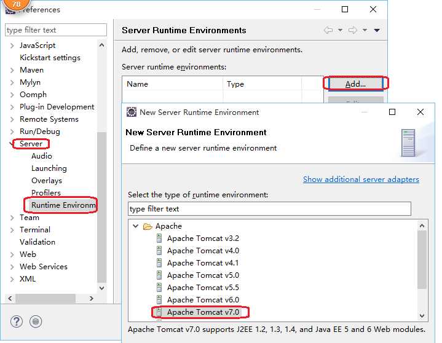Open the preferences view menu triangle
Image resolution: width=442 pixels, height=343 pixels.
pos(377,30)
